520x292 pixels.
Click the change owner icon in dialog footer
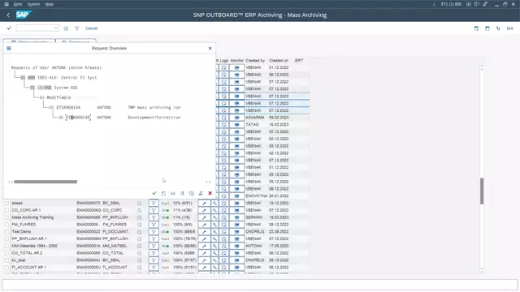click(x=201, y=193)
